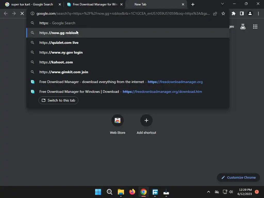Image resolution: width=264 pixels, height=198 pixels.
Task: Click OneDrive cloud tray icon
Action: [x=217, y=192]
